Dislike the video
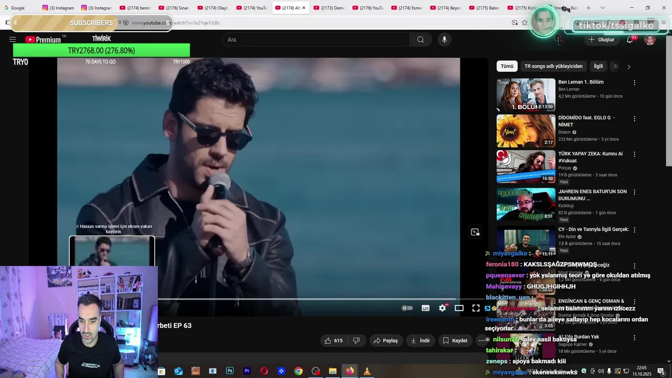 pyautogui.click(x=356, y=341)
